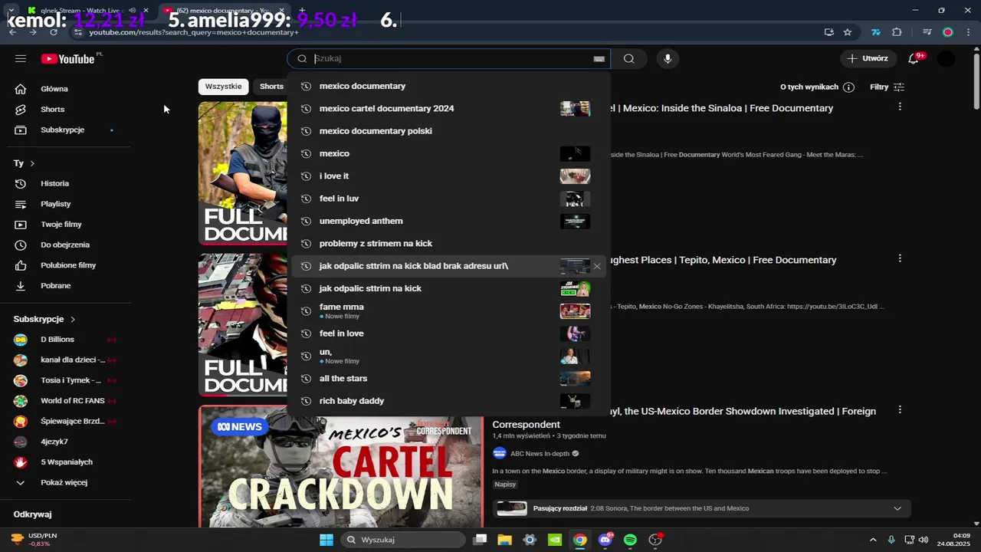Open Spotify from the taskbar
Image resolution: width=981 pixels, height=552 pixels.
pyautogui.click(x=630, y=540)
